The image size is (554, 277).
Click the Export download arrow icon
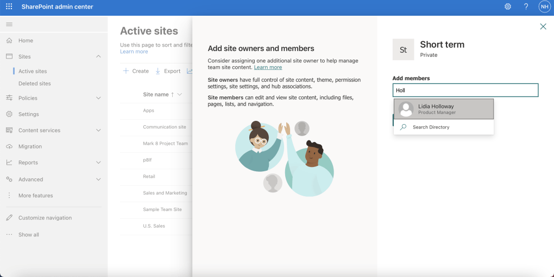(158, 71)
